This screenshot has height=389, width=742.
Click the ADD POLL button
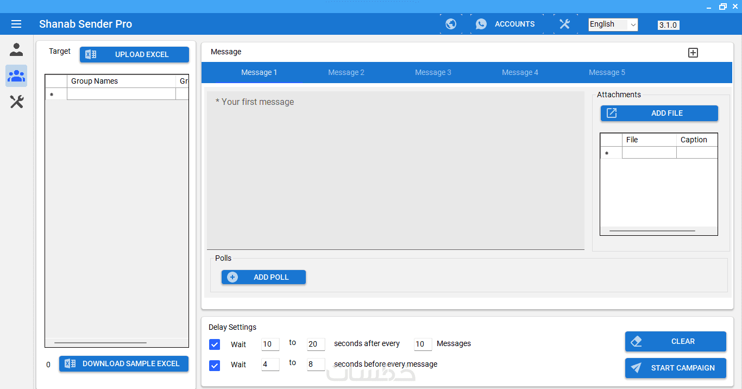pos(263,277)
